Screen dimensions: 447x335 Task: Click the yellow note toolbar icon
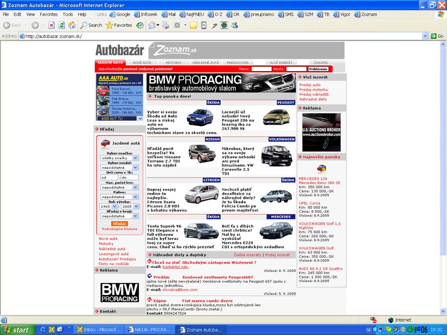(x=193, y=25)
